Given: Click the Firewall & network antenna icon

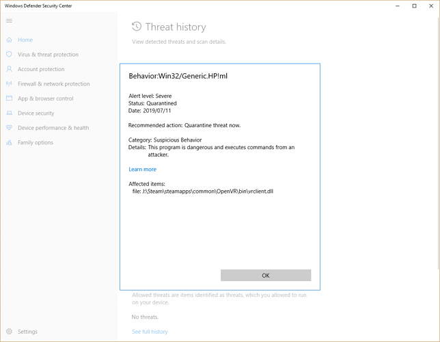Looking at the screenshot, I should click(10, 83).
